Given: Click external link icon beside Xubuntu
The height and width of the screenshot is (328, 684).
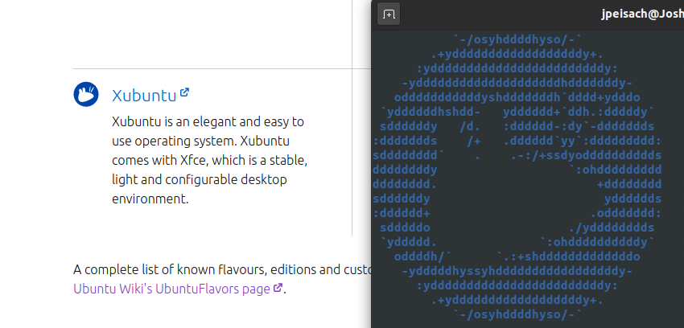Looking at the screenshot, I should pyautogui.click(x=184, y=92).
